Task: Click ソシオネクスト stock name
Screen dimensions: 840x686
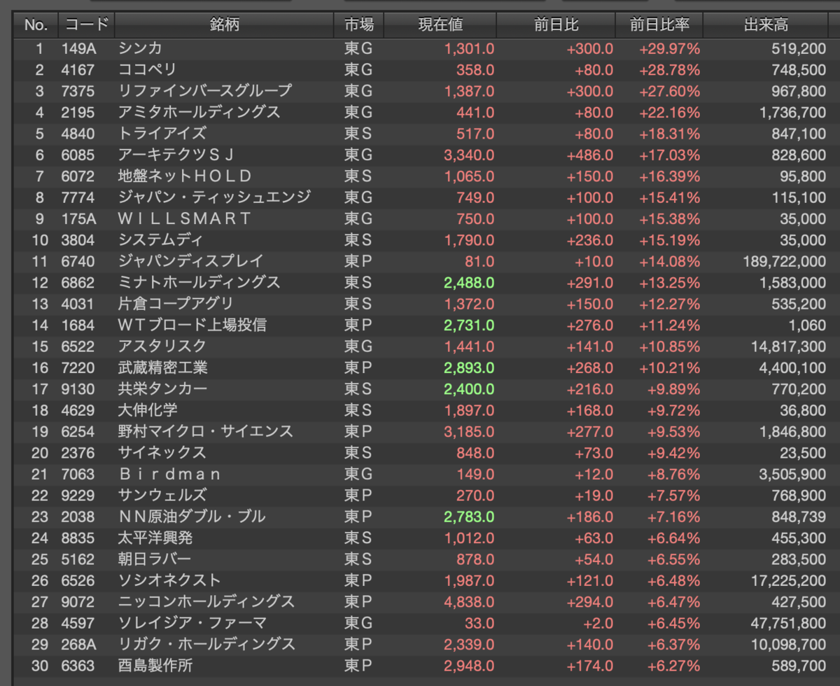Action: tap(169, 580)
